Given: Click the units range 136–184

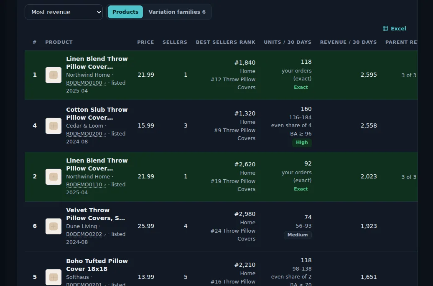Looking at the screenshot, I should coord(300,118).
